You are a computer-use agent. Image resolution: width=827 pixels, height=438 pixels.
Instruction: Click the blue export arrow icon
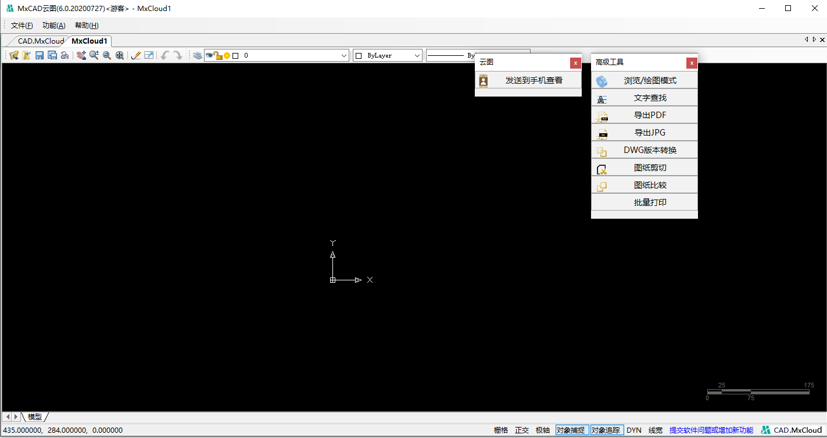coord(149,55)
